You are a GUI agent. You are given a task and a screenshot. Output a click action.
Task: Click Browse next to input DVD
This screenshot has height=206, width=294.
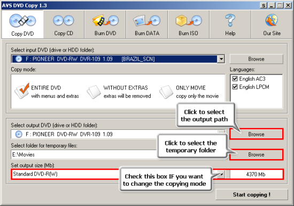click(256, 59)
